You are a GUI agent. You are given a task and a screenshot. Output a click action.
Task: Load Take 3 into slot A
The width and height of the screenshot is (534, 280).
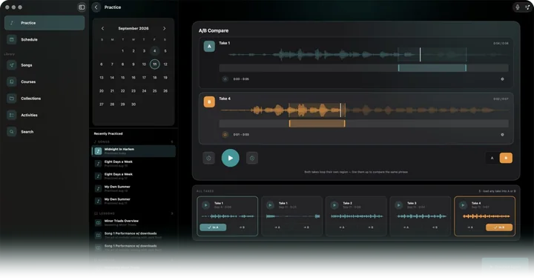(406, 227)
